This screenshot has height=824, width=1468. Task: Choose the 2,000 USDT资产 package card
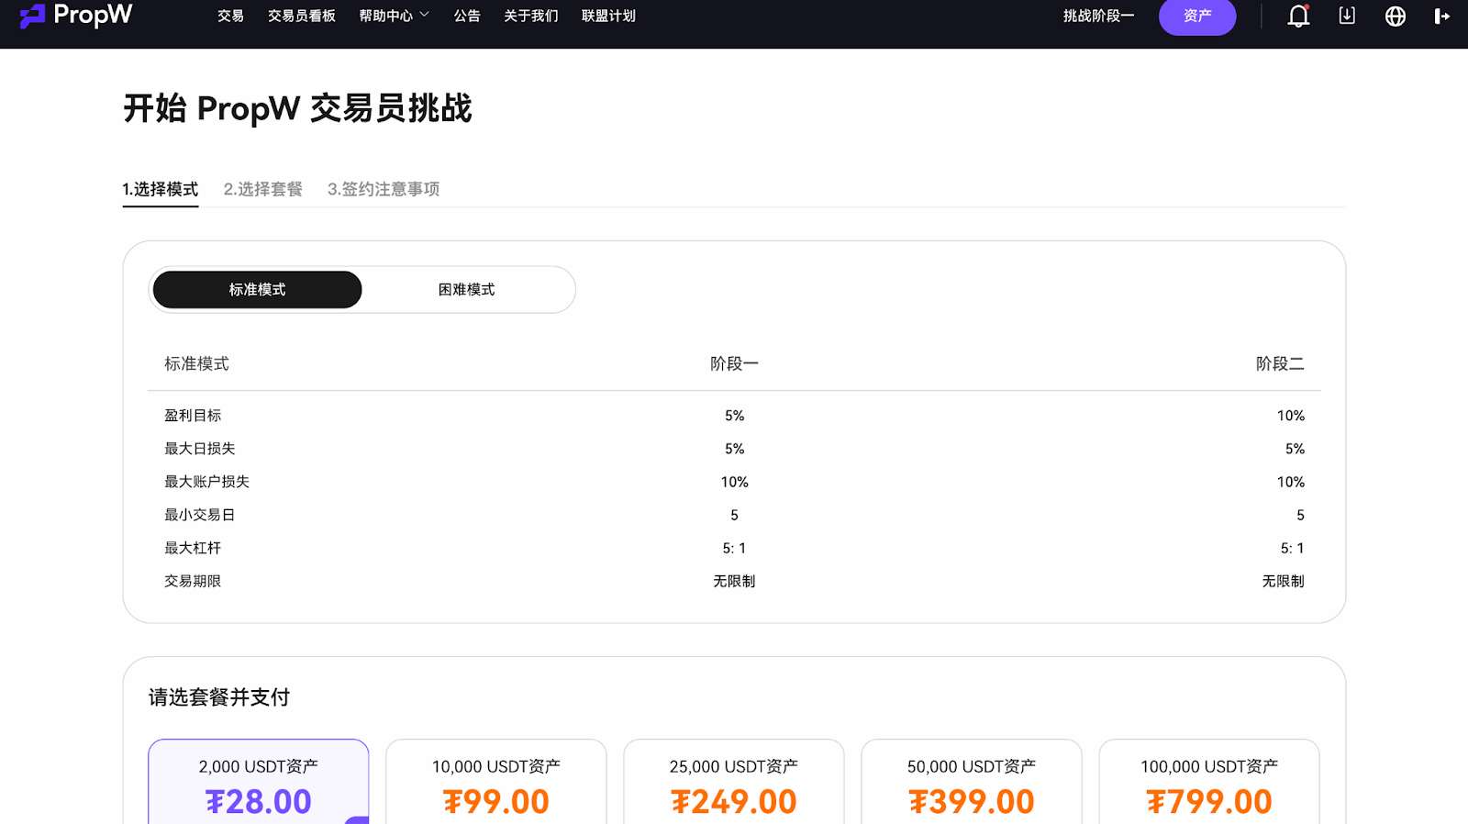[259, 782]
